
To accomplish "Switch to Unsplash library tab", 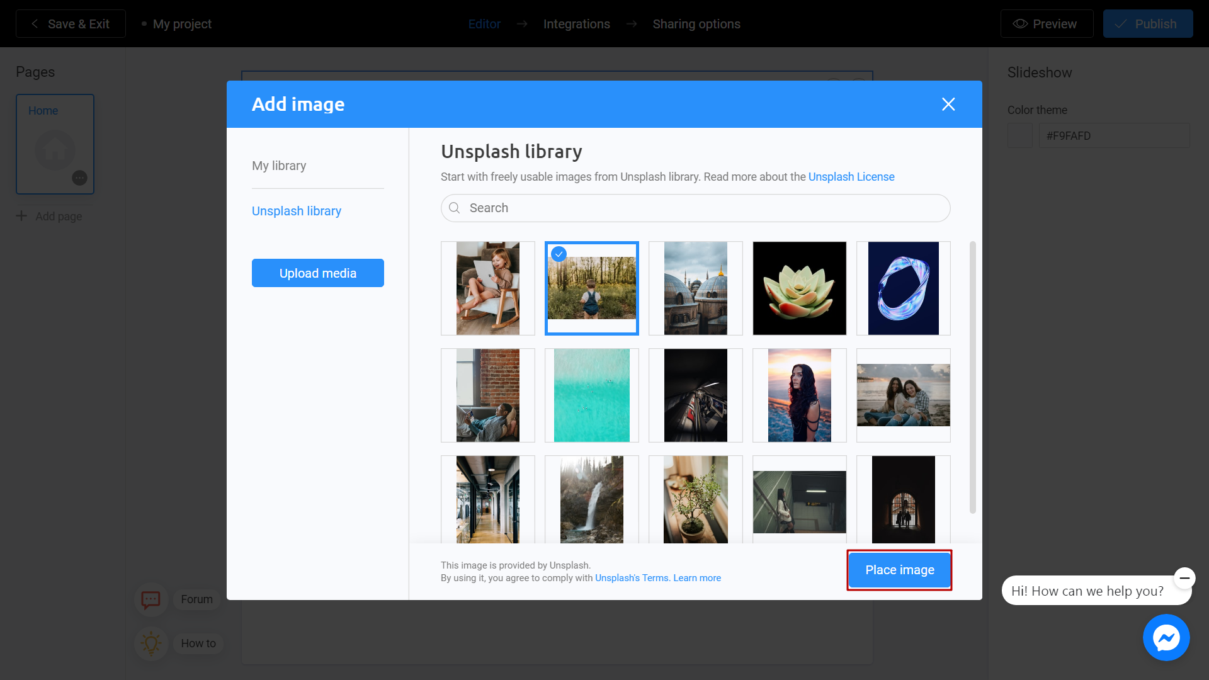I will [297, 211].
